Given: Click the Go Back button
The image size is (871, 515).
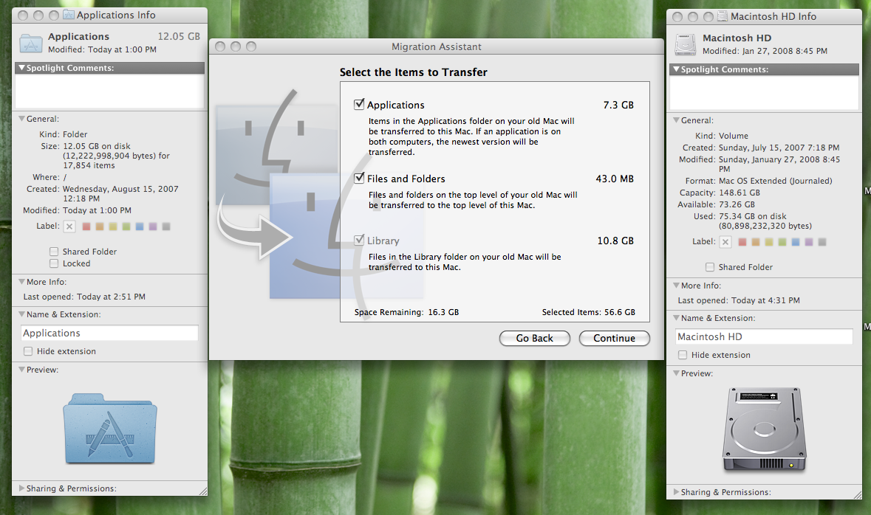Looking at the screenshot, I should (x=534, y=338).
